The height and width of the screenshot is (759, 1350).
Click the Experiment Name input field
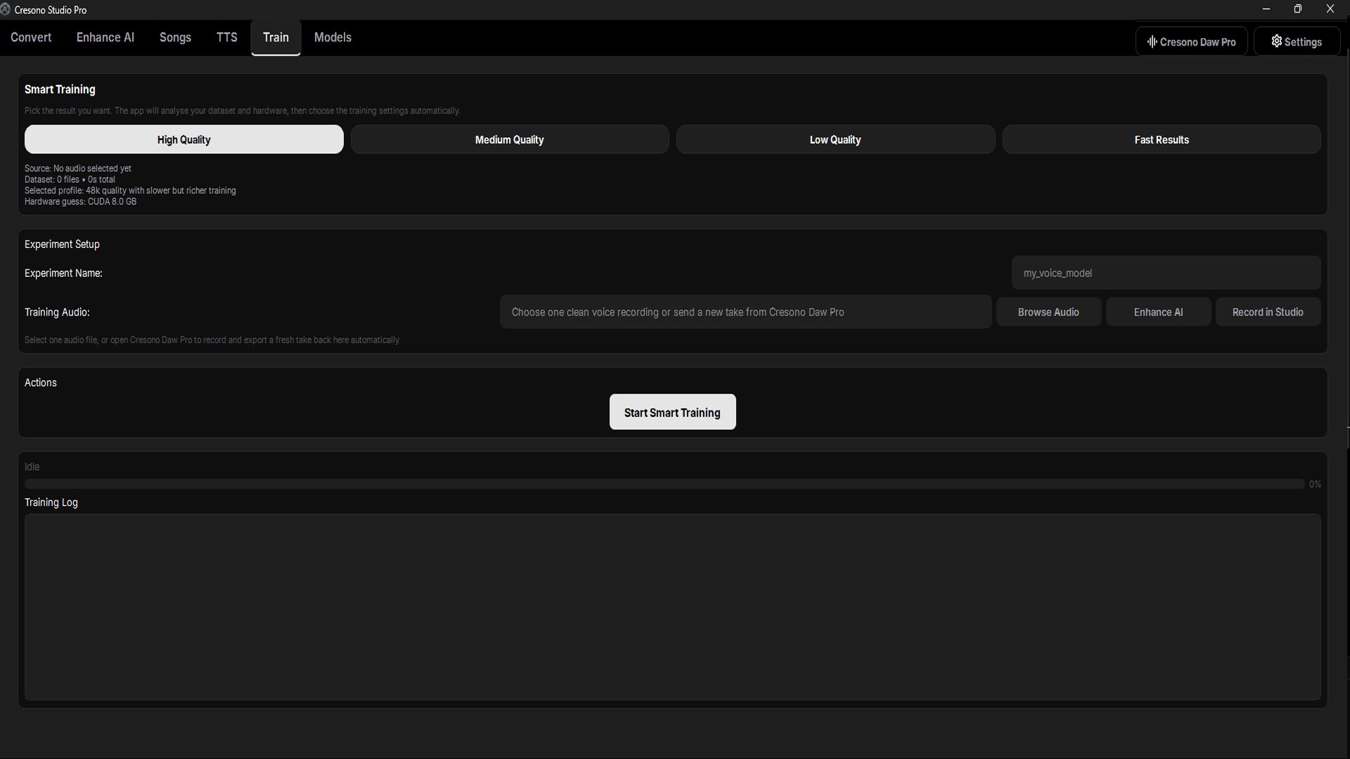1165,273
